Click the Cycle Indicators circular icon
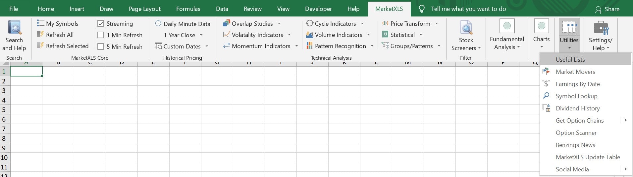633x177 pixels. (310, 23)
